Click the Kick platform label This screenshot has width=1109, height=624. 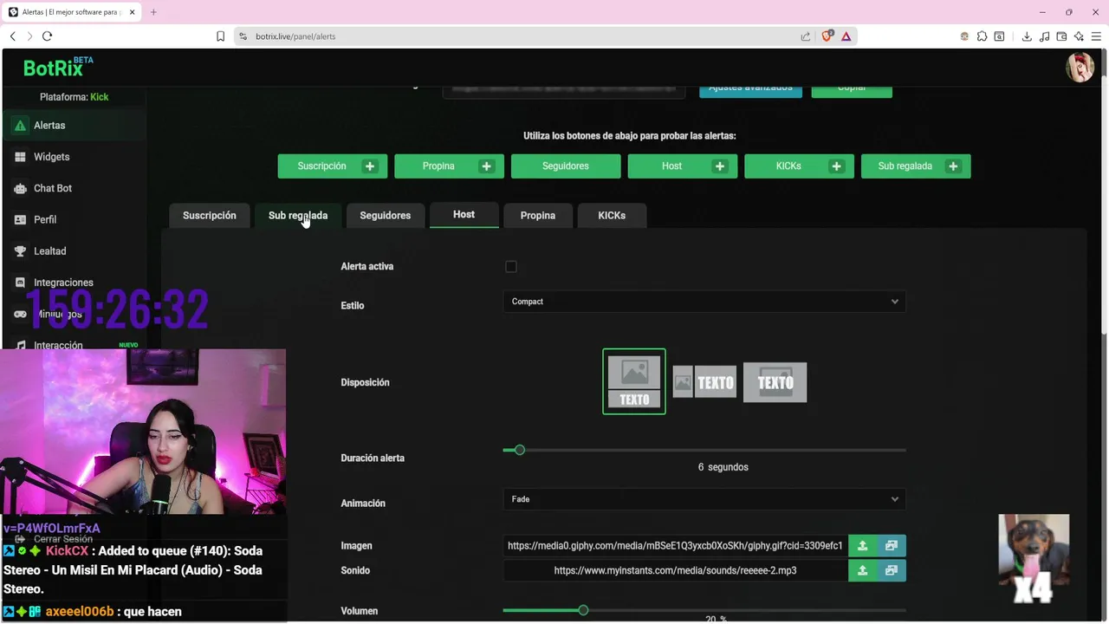click(100, 97)
